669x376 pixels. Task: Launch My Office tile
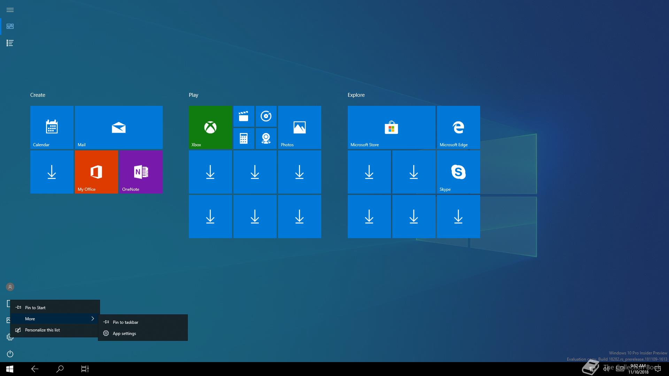click(x=97, y=172)
